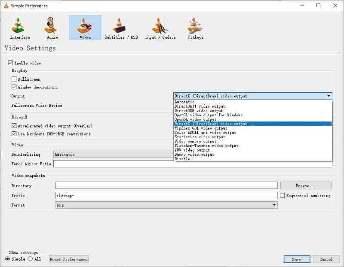Collapse the Output dropdown arrow
This screenshot has width=344, height=267.
coord(329,96)
